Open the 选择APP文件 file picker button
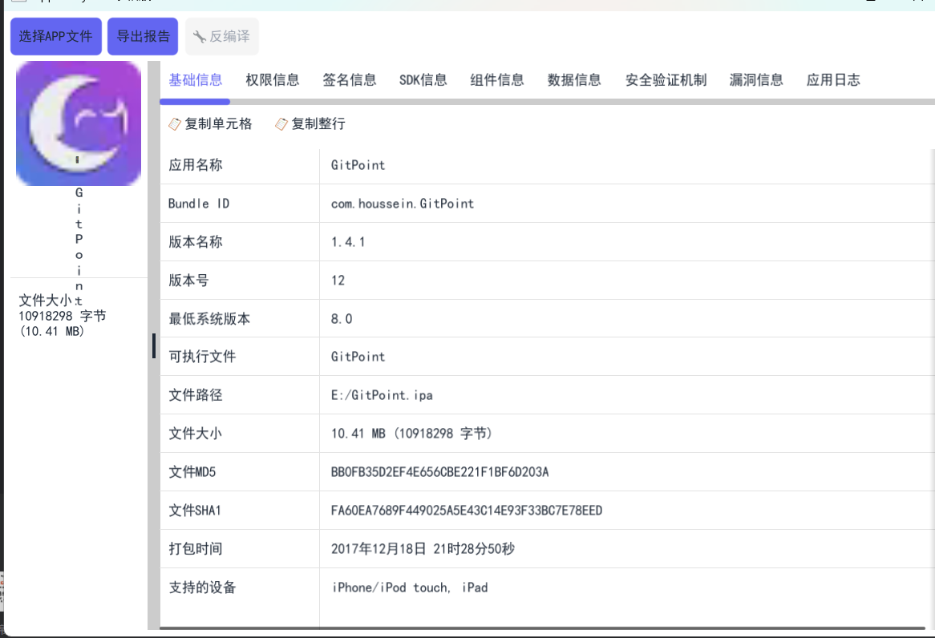 point(55,36)
